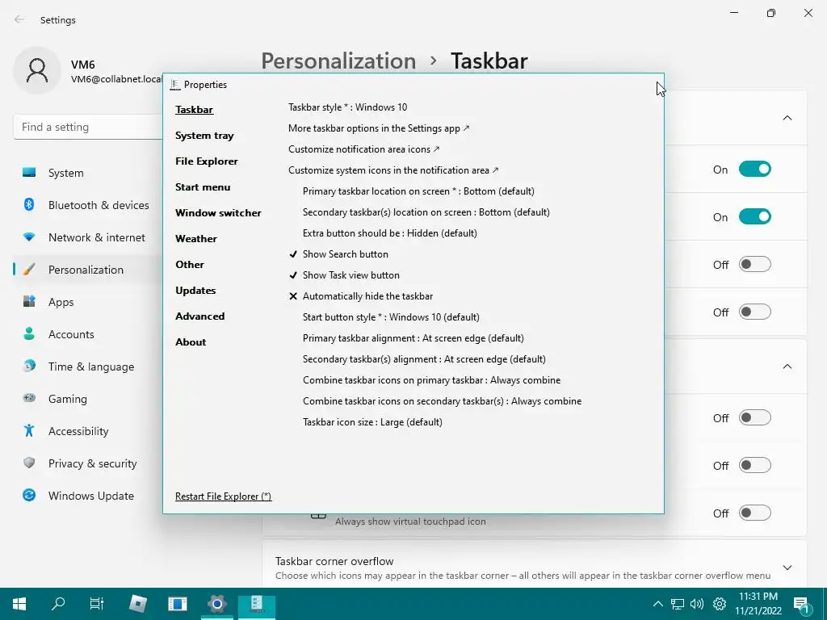Change Primary taskbar location on screen
Screen dimensions: 827x620
click(x=418, y=191)
